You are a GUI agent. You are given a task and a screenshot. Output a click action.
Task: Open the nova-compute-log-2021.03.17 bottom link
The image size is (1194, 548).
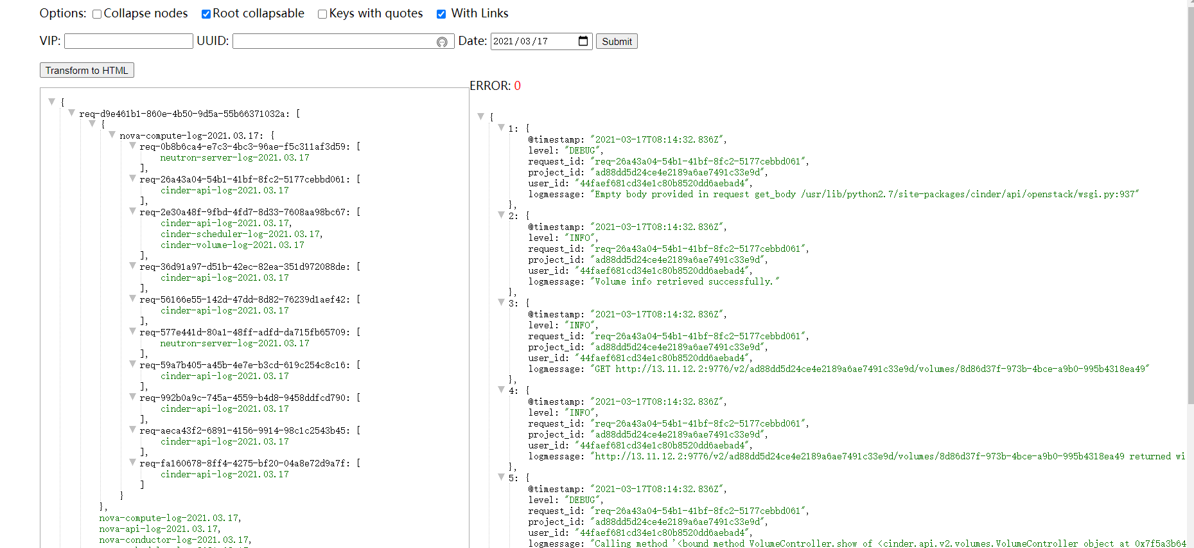pyautogui.click(x=168, y=518)
